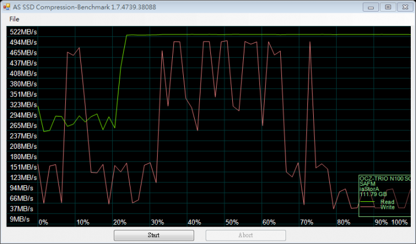This screenshot has height=244, width=416.
Task: Click the 94MB/s axis label
Action: pos(21,188)
